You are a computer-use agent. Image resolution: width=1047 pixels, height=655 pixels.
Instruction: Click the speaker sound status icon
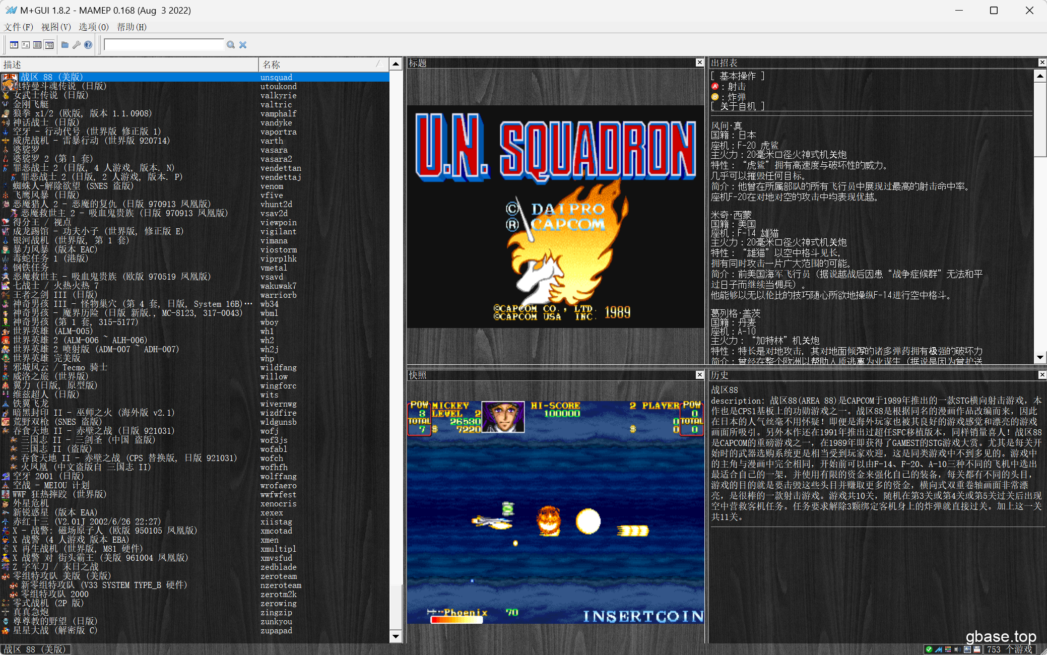[x=957, y=649]
